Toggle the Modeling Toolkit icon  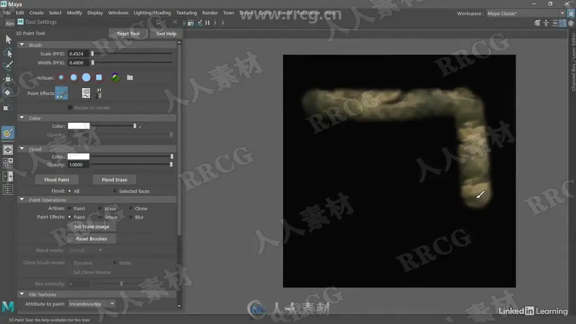coord(538,23)
